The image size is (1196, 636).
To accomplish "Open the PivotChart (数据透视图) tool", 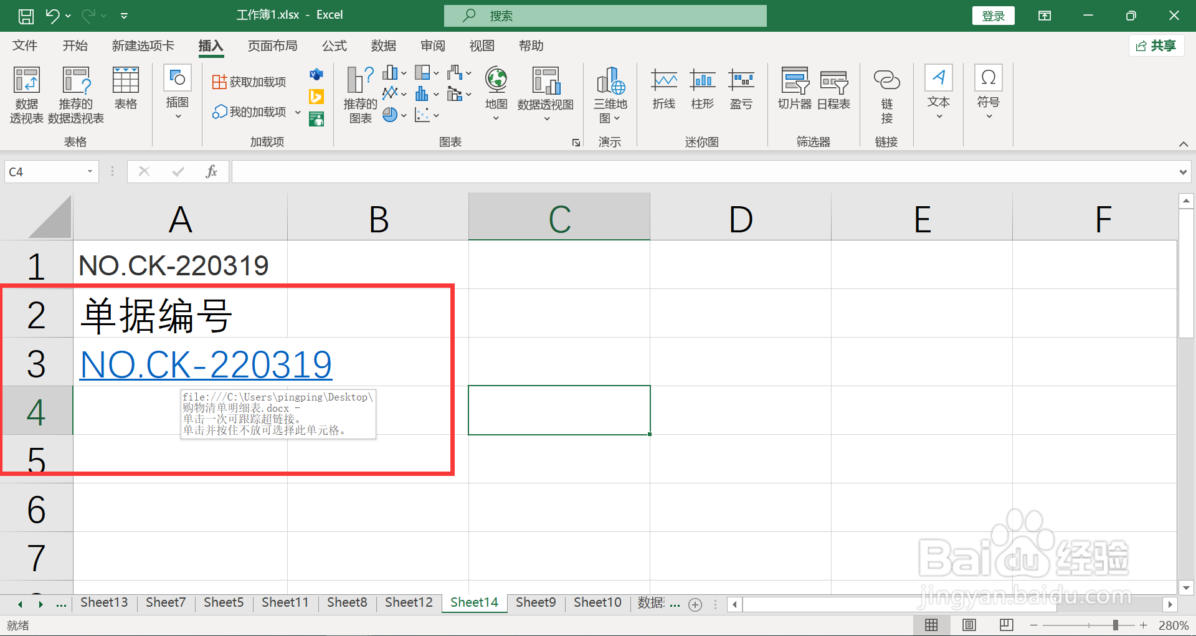I will [x=546, y=93].
